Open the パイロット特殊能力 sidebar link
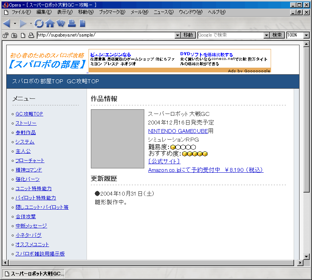Viewport: 312px width, 280px height. click(36, 198)
